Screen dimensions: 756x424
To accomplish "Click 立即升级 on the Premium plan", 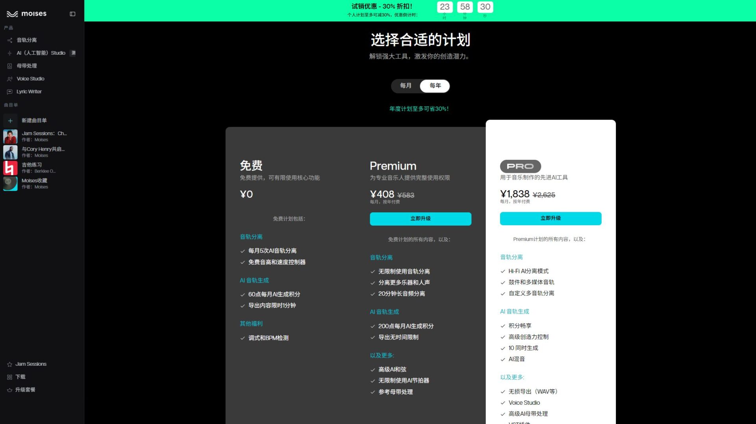I will pyautogui.click(x=420, y=218).
